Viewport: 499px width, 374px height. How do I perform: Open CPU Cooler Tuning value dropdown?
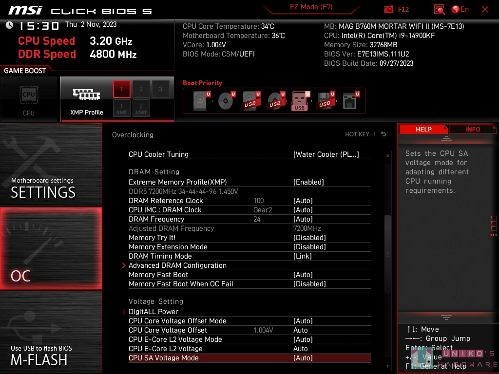(x=326, y=154)
